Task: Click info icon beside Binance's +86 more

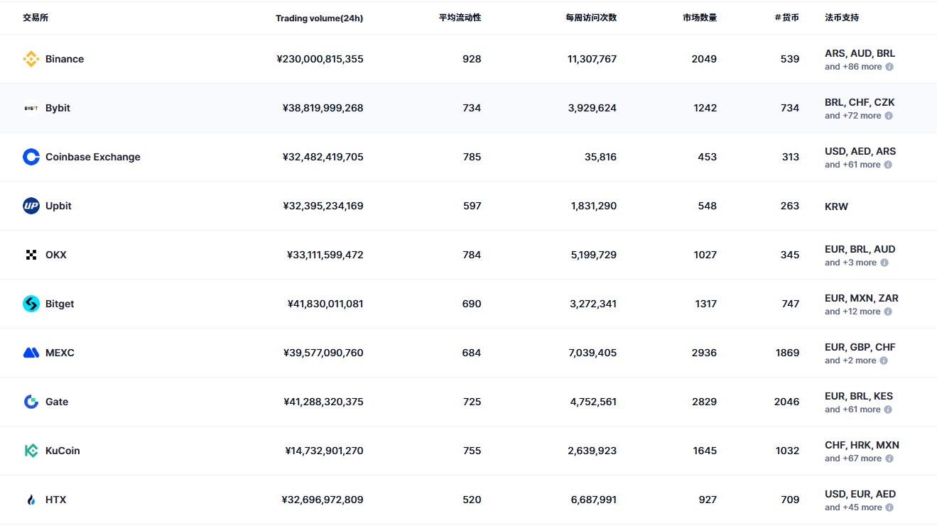Action: point(889,67)
